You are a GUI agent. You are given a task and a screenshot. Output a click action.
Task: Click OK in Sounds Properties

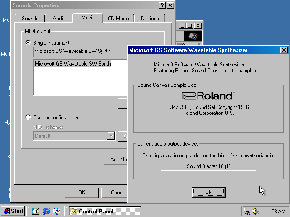coord(82,193)
